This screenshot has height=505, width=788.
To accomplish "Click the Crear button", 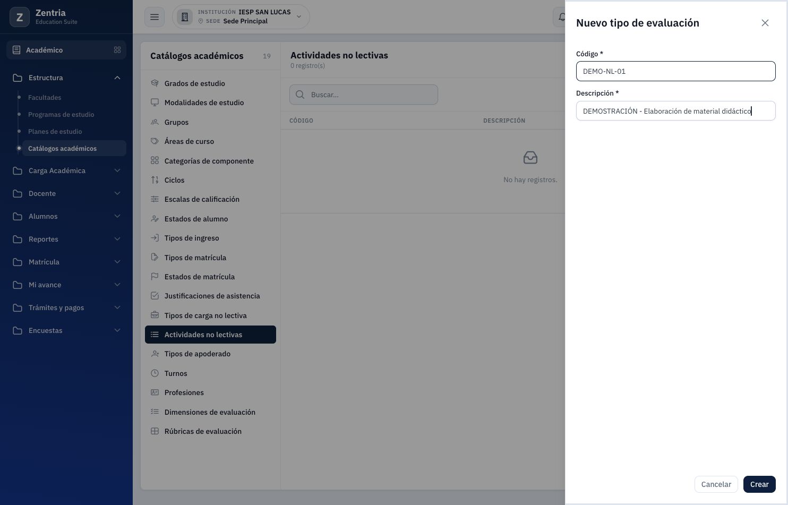I will (x=759, y=484).
